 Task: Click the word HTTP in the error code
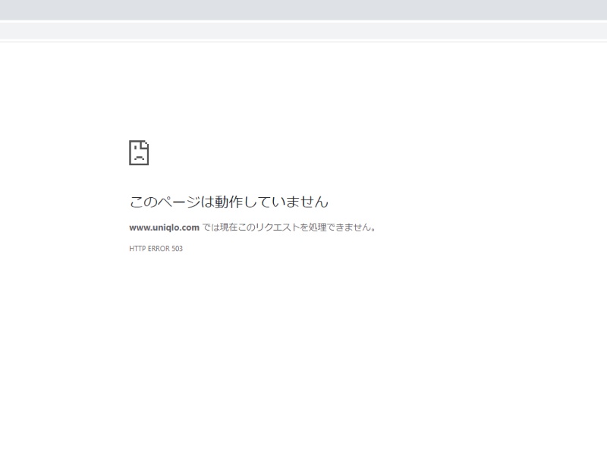point(137,249)
